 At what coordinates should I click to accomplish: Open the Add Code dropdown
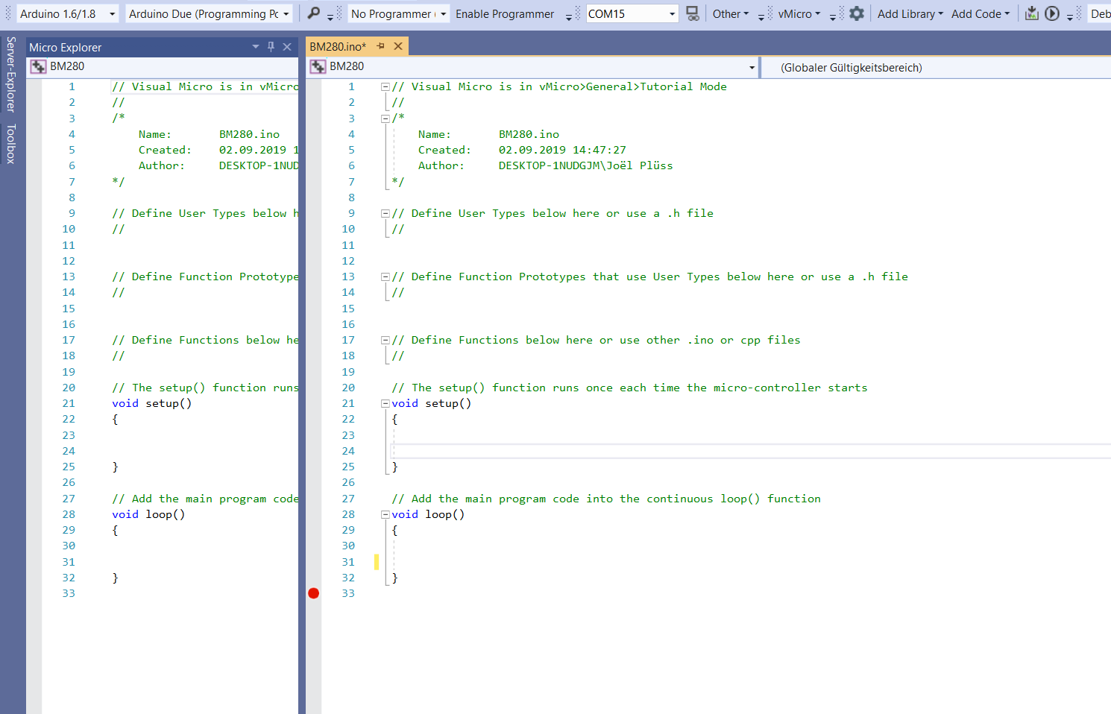click(x=981, y=13)
